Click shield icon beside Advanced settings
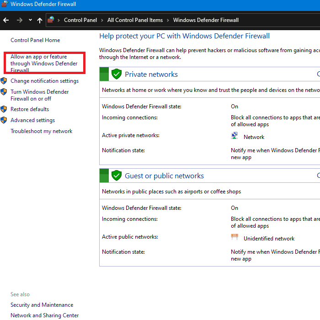 (x=4, y=120)
